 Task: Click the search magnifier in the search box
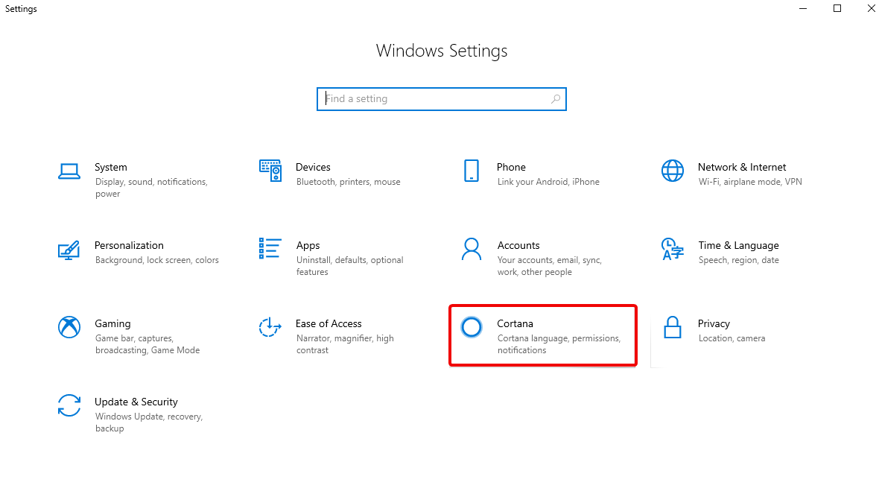coord(556,98)
